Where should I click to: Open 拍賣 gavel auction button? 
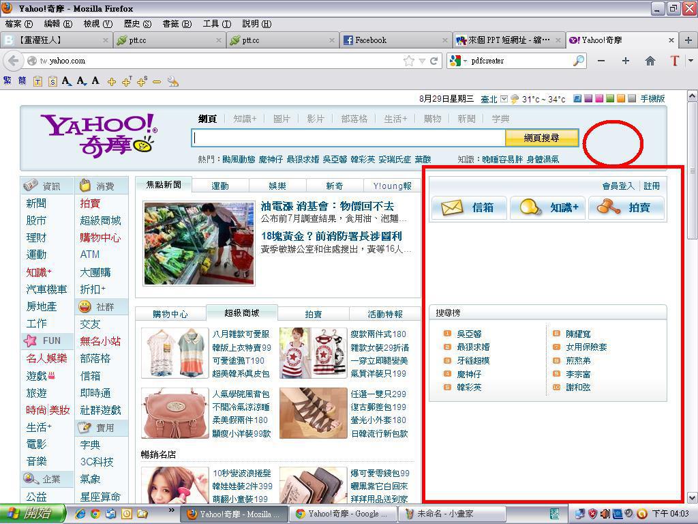626,207
